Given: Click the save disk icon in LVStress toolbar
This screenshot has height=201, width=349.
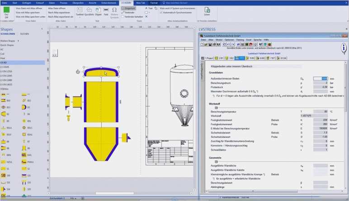Looking at the screenshot, I should click(x=210, y=44).
